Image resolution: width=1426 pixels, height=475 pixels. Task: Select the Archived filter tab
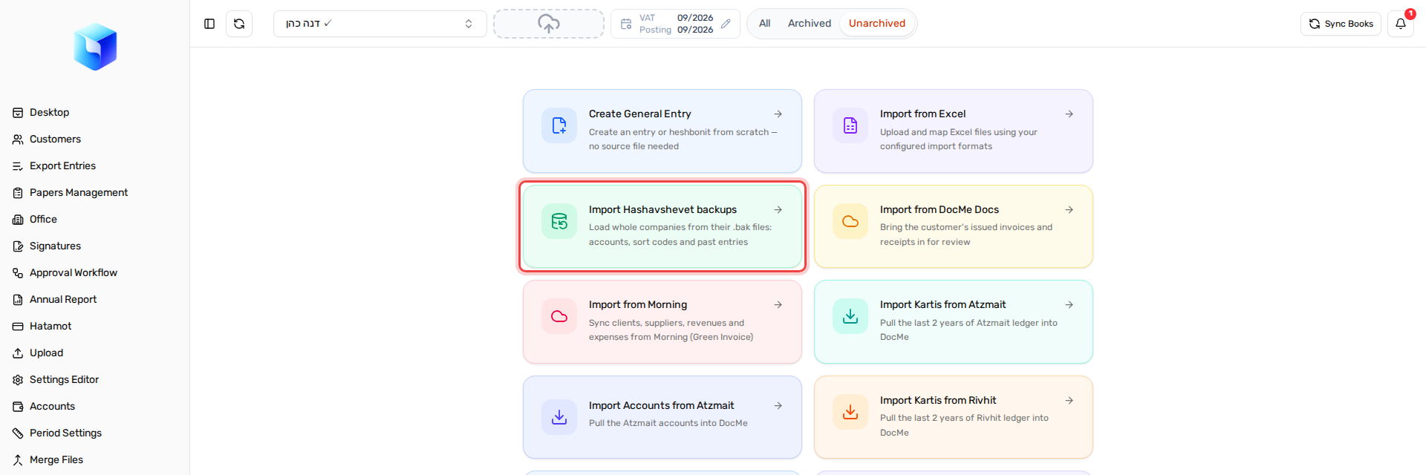(810, 24)
